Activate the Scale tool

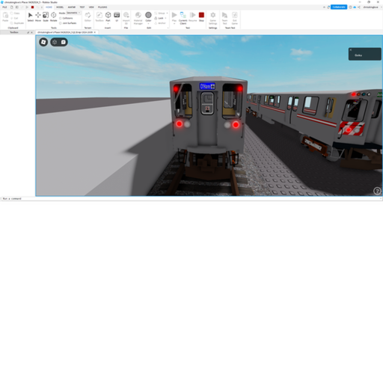tap(46, 16)
